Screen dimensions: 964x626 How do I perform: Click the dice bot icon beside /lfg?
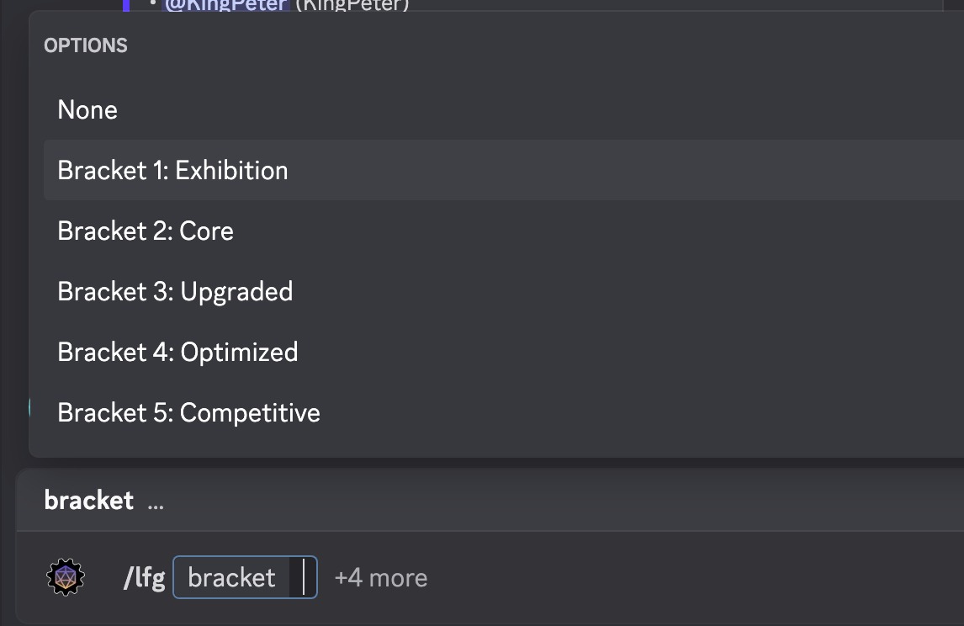(66, 578)
